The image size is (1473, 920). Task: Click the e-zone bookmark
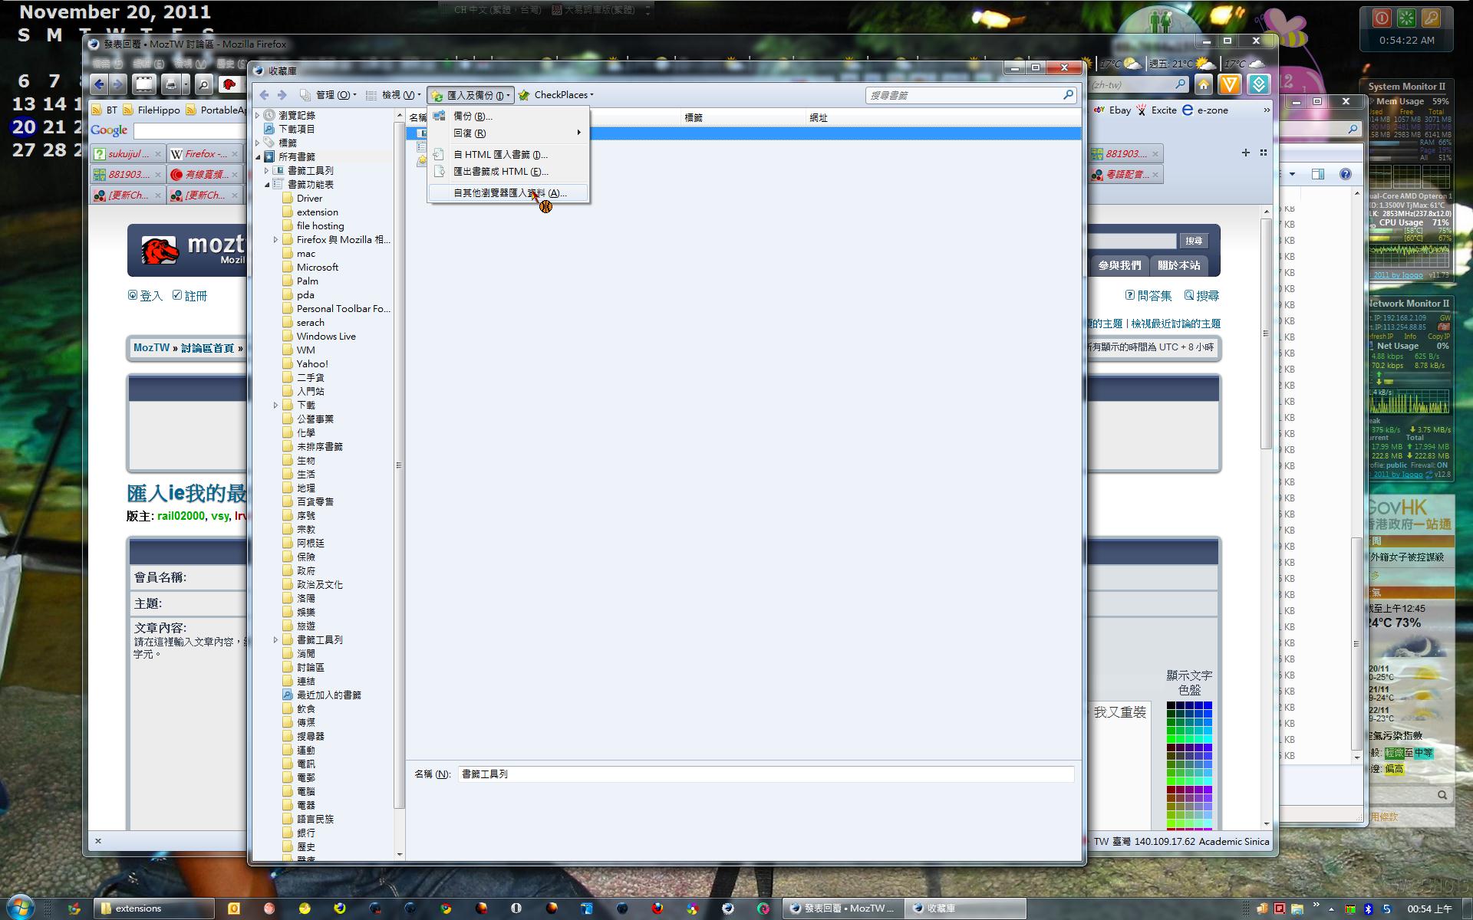[x=1205, y=110]
